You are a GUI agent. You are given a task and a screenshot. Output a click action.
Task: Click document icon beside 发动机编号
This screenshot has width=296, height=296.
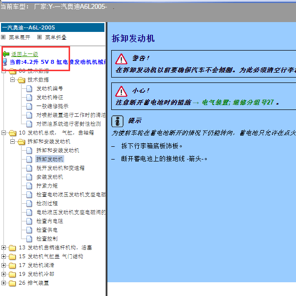29,88
